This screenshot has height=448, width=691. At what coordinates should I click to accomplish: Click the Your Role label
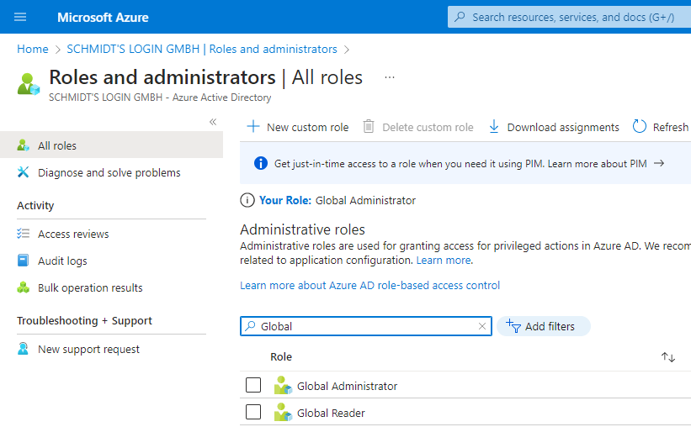(x=285, y=200)
